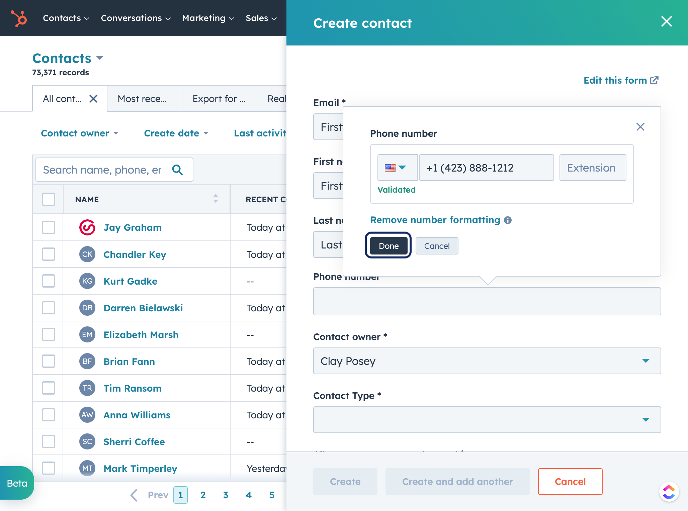This screenshot has height=511, width=688.
Task: Check the box for Chandler Key
Action: pyautogui.click(x=49, y=254)
